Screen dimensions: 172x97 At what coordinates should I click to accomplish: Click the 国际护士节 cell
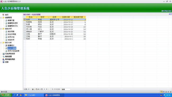[55, 20]
